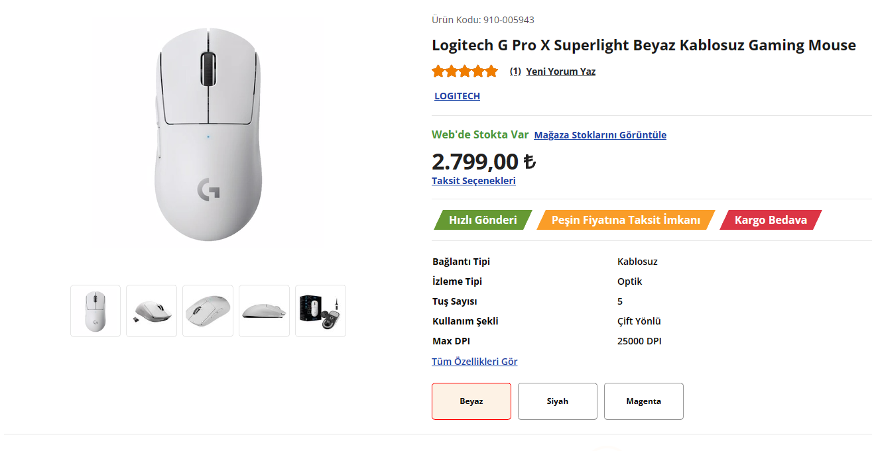
Task: Choose the Magenta color option
Action: (x=644, y=401)
